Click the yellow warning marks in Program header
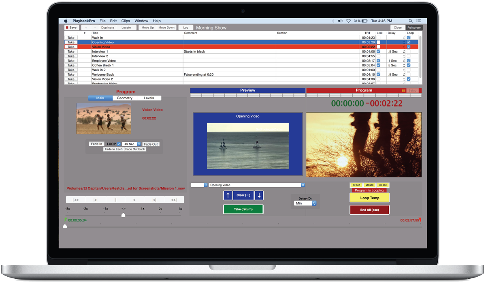The height and width of the screenshot is (282, 486). (x=403, y=90)
